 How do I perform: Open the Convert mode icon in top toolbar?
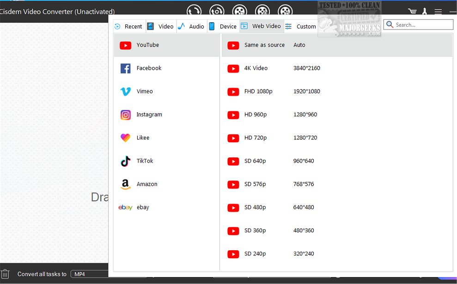point(194,10)
